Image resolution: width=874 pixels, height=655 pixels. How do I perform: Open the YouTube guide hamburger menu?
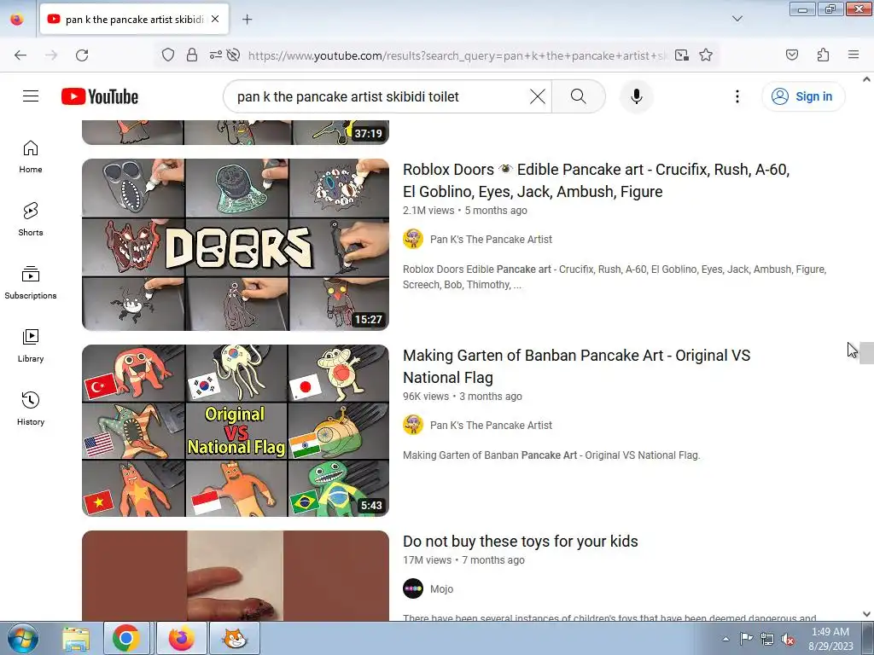[x=31, y=96]
